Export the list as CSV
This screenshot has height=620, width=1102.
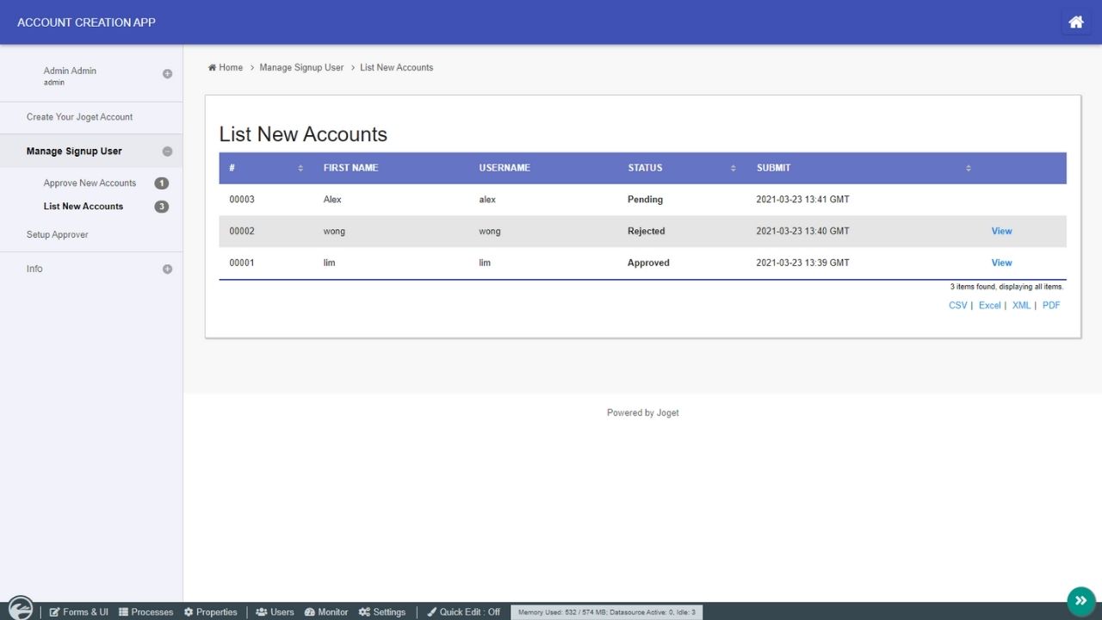pos(957,306)
